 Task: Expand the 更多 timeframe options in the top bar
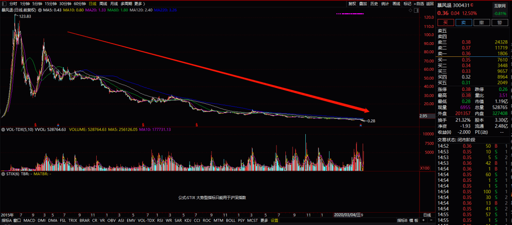(x=139, y=3)
